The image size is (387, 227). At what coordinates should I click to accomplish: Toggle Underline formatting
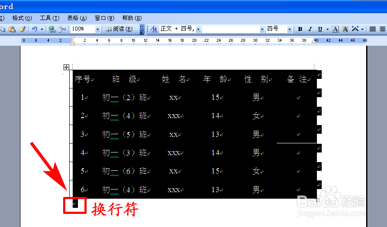[320, 29]
